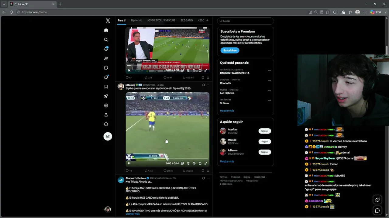Open more options on Ataque Futbolero post
Screen dimensions: 389x218
pos(208,178)
